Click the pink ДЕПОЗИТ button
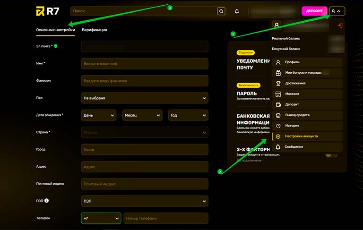 click(x=314, y=11)
